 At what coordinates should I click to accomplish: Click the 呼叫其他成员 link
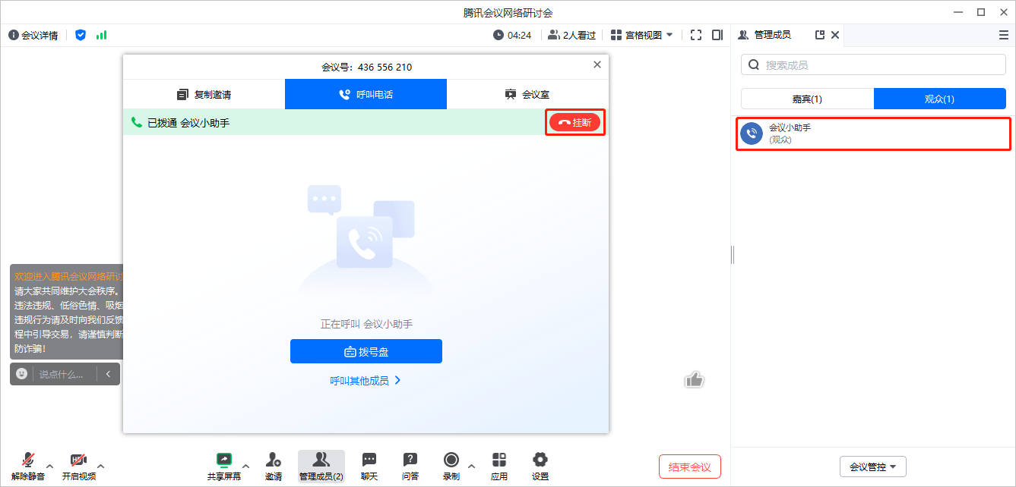pos(366,381)
